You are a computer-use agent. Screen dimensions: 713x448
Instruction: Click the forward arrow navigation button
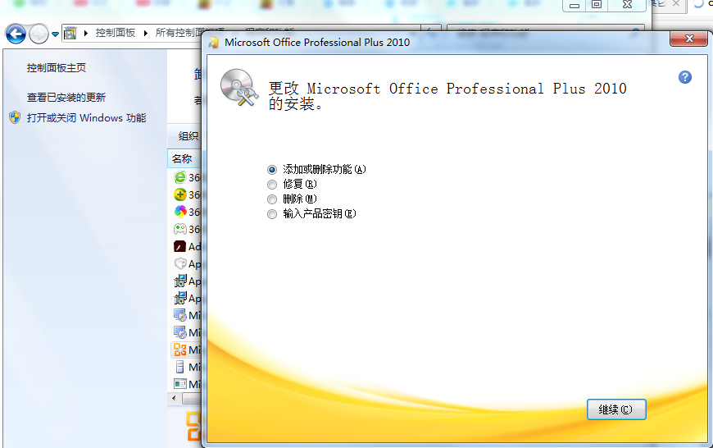[x=39, y=34]
